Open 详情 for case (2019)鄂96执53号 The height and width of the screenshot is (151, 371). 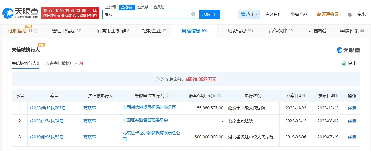[352, 137]
